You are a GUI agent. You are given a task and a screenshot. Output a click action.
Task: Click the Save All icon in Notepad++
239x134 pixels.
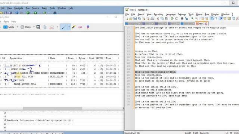pyautogui.click(x=139, y=19)
